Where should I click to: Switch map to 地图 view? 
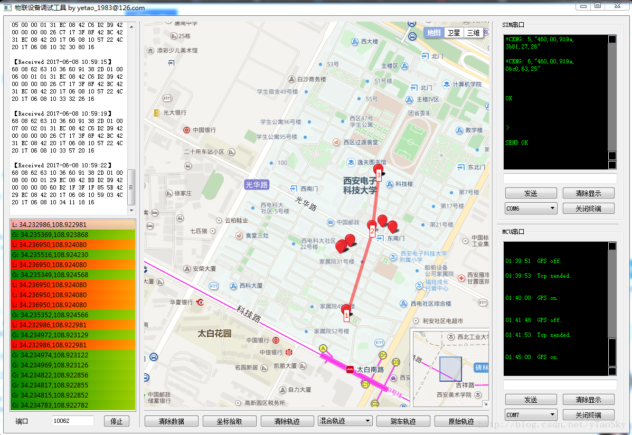tap(433, 33)
